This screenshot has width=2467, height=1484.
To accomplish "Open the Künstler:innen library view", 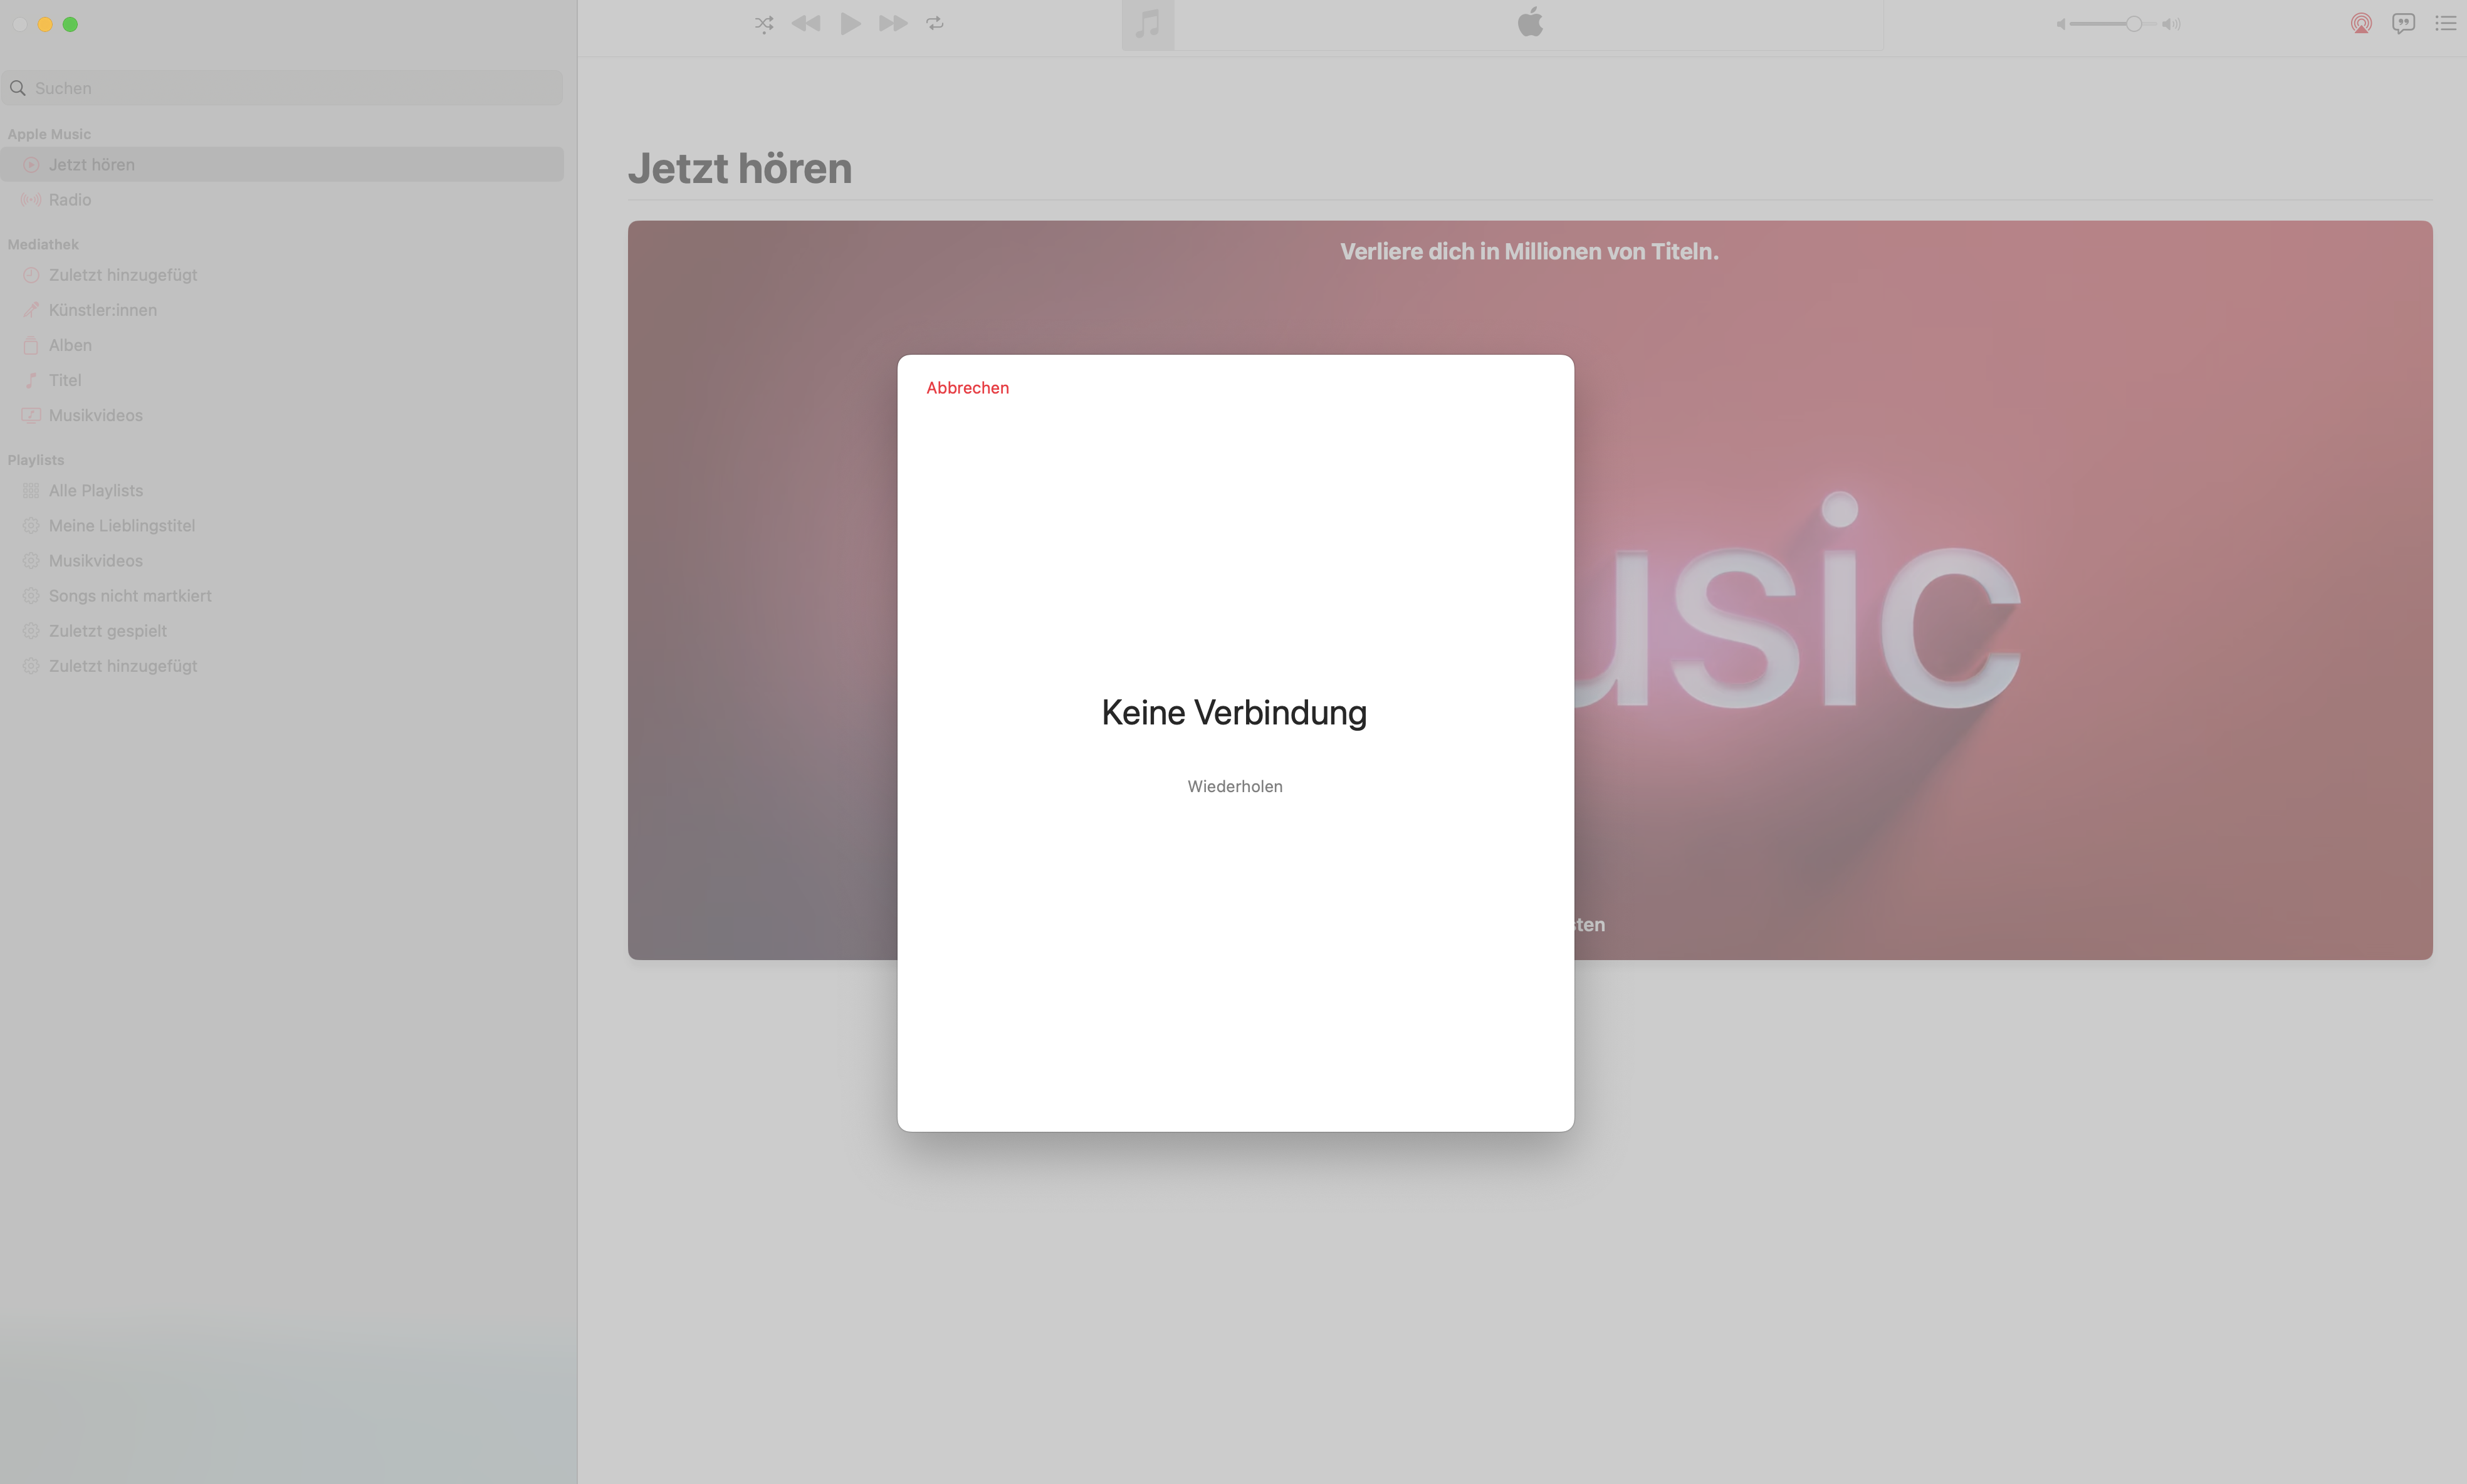I will point(102,310).
